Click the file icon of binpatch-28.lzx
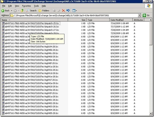This screenshot has height=117, width=154. click(3, 33)
